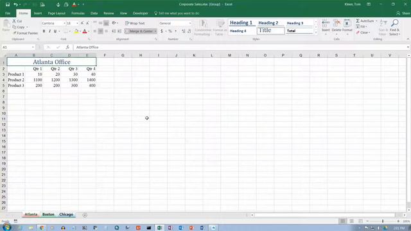The image size is (411, 231).
Task: Toggle Wrap Text
Action: tap(135, 23)
